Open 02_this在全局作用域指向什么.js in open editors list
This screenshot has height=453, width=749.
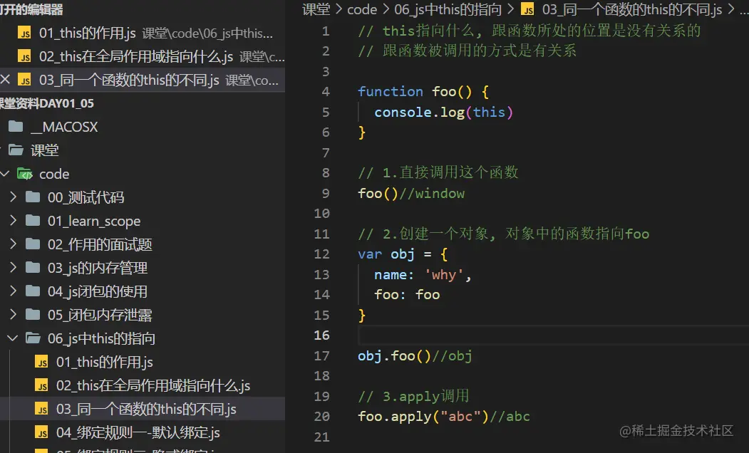pos(136,56)
